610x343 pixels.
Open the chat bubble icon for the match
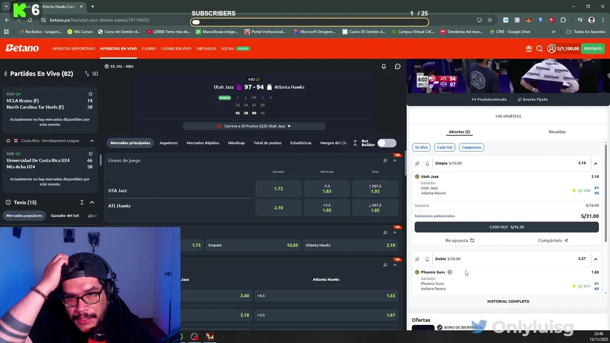point(397,66)
